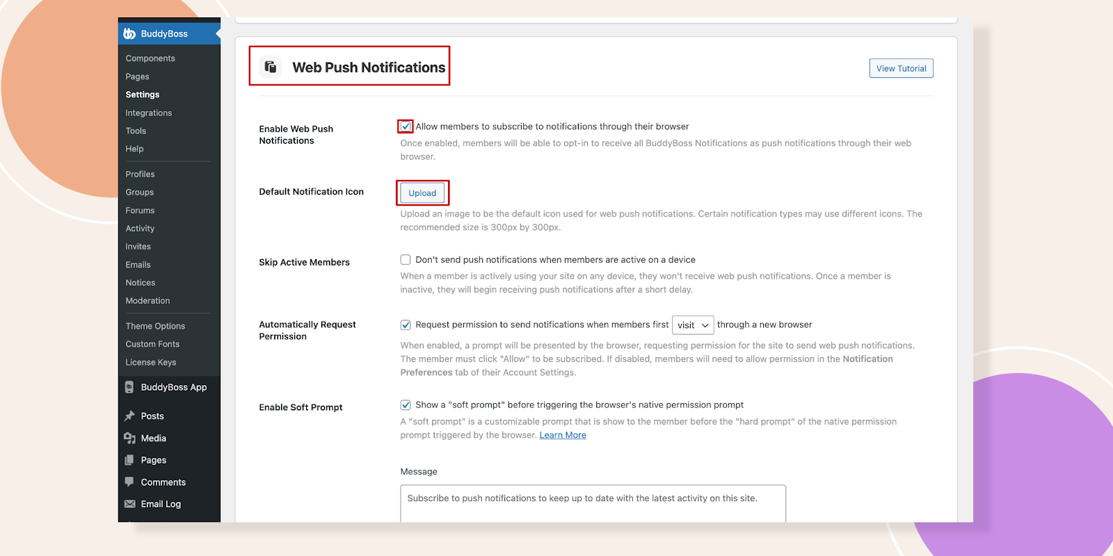
Task: Click the BuddyBoss logo icon in sidebar
Action: point(129,33)
